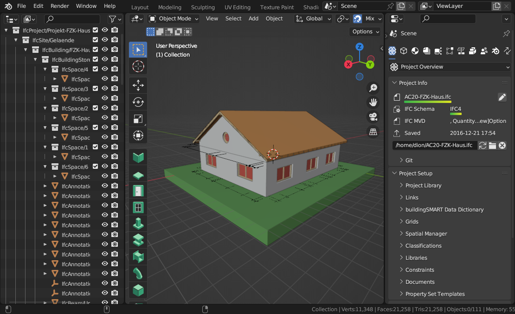The height and width of the screenshot is (314, 515).
Task: Hide IfcSpace/4 using its eye icon
Action: coord(105,69)
